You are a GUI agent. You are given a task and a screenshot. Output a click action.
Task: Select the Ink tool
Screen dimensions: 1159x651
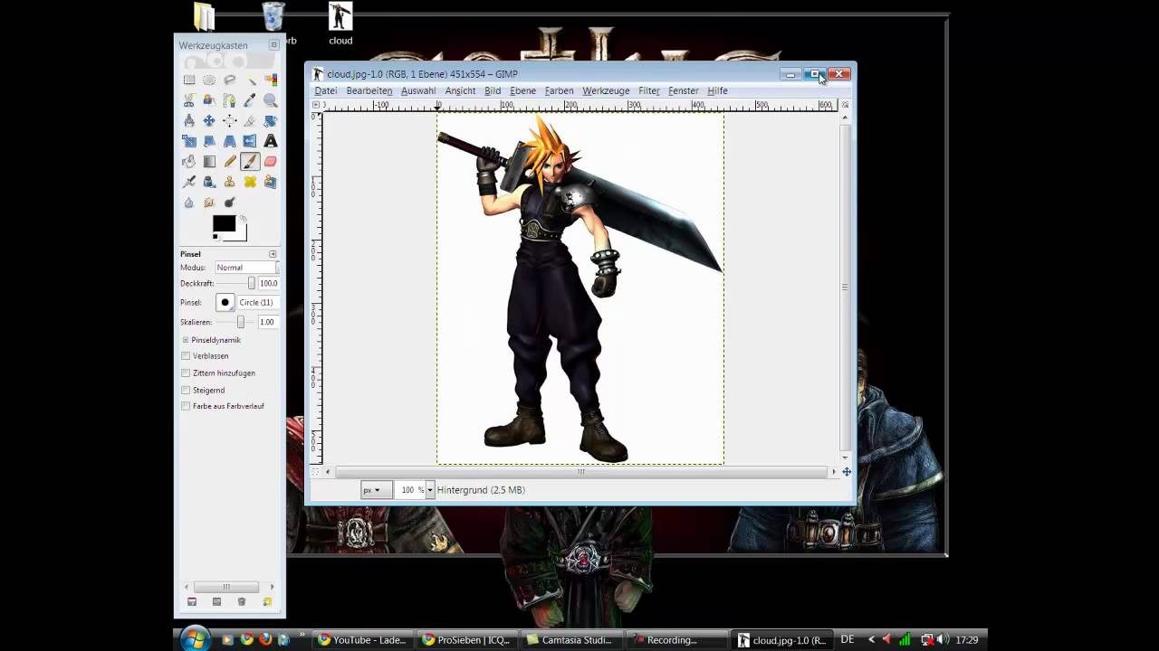tap(209, 182)
